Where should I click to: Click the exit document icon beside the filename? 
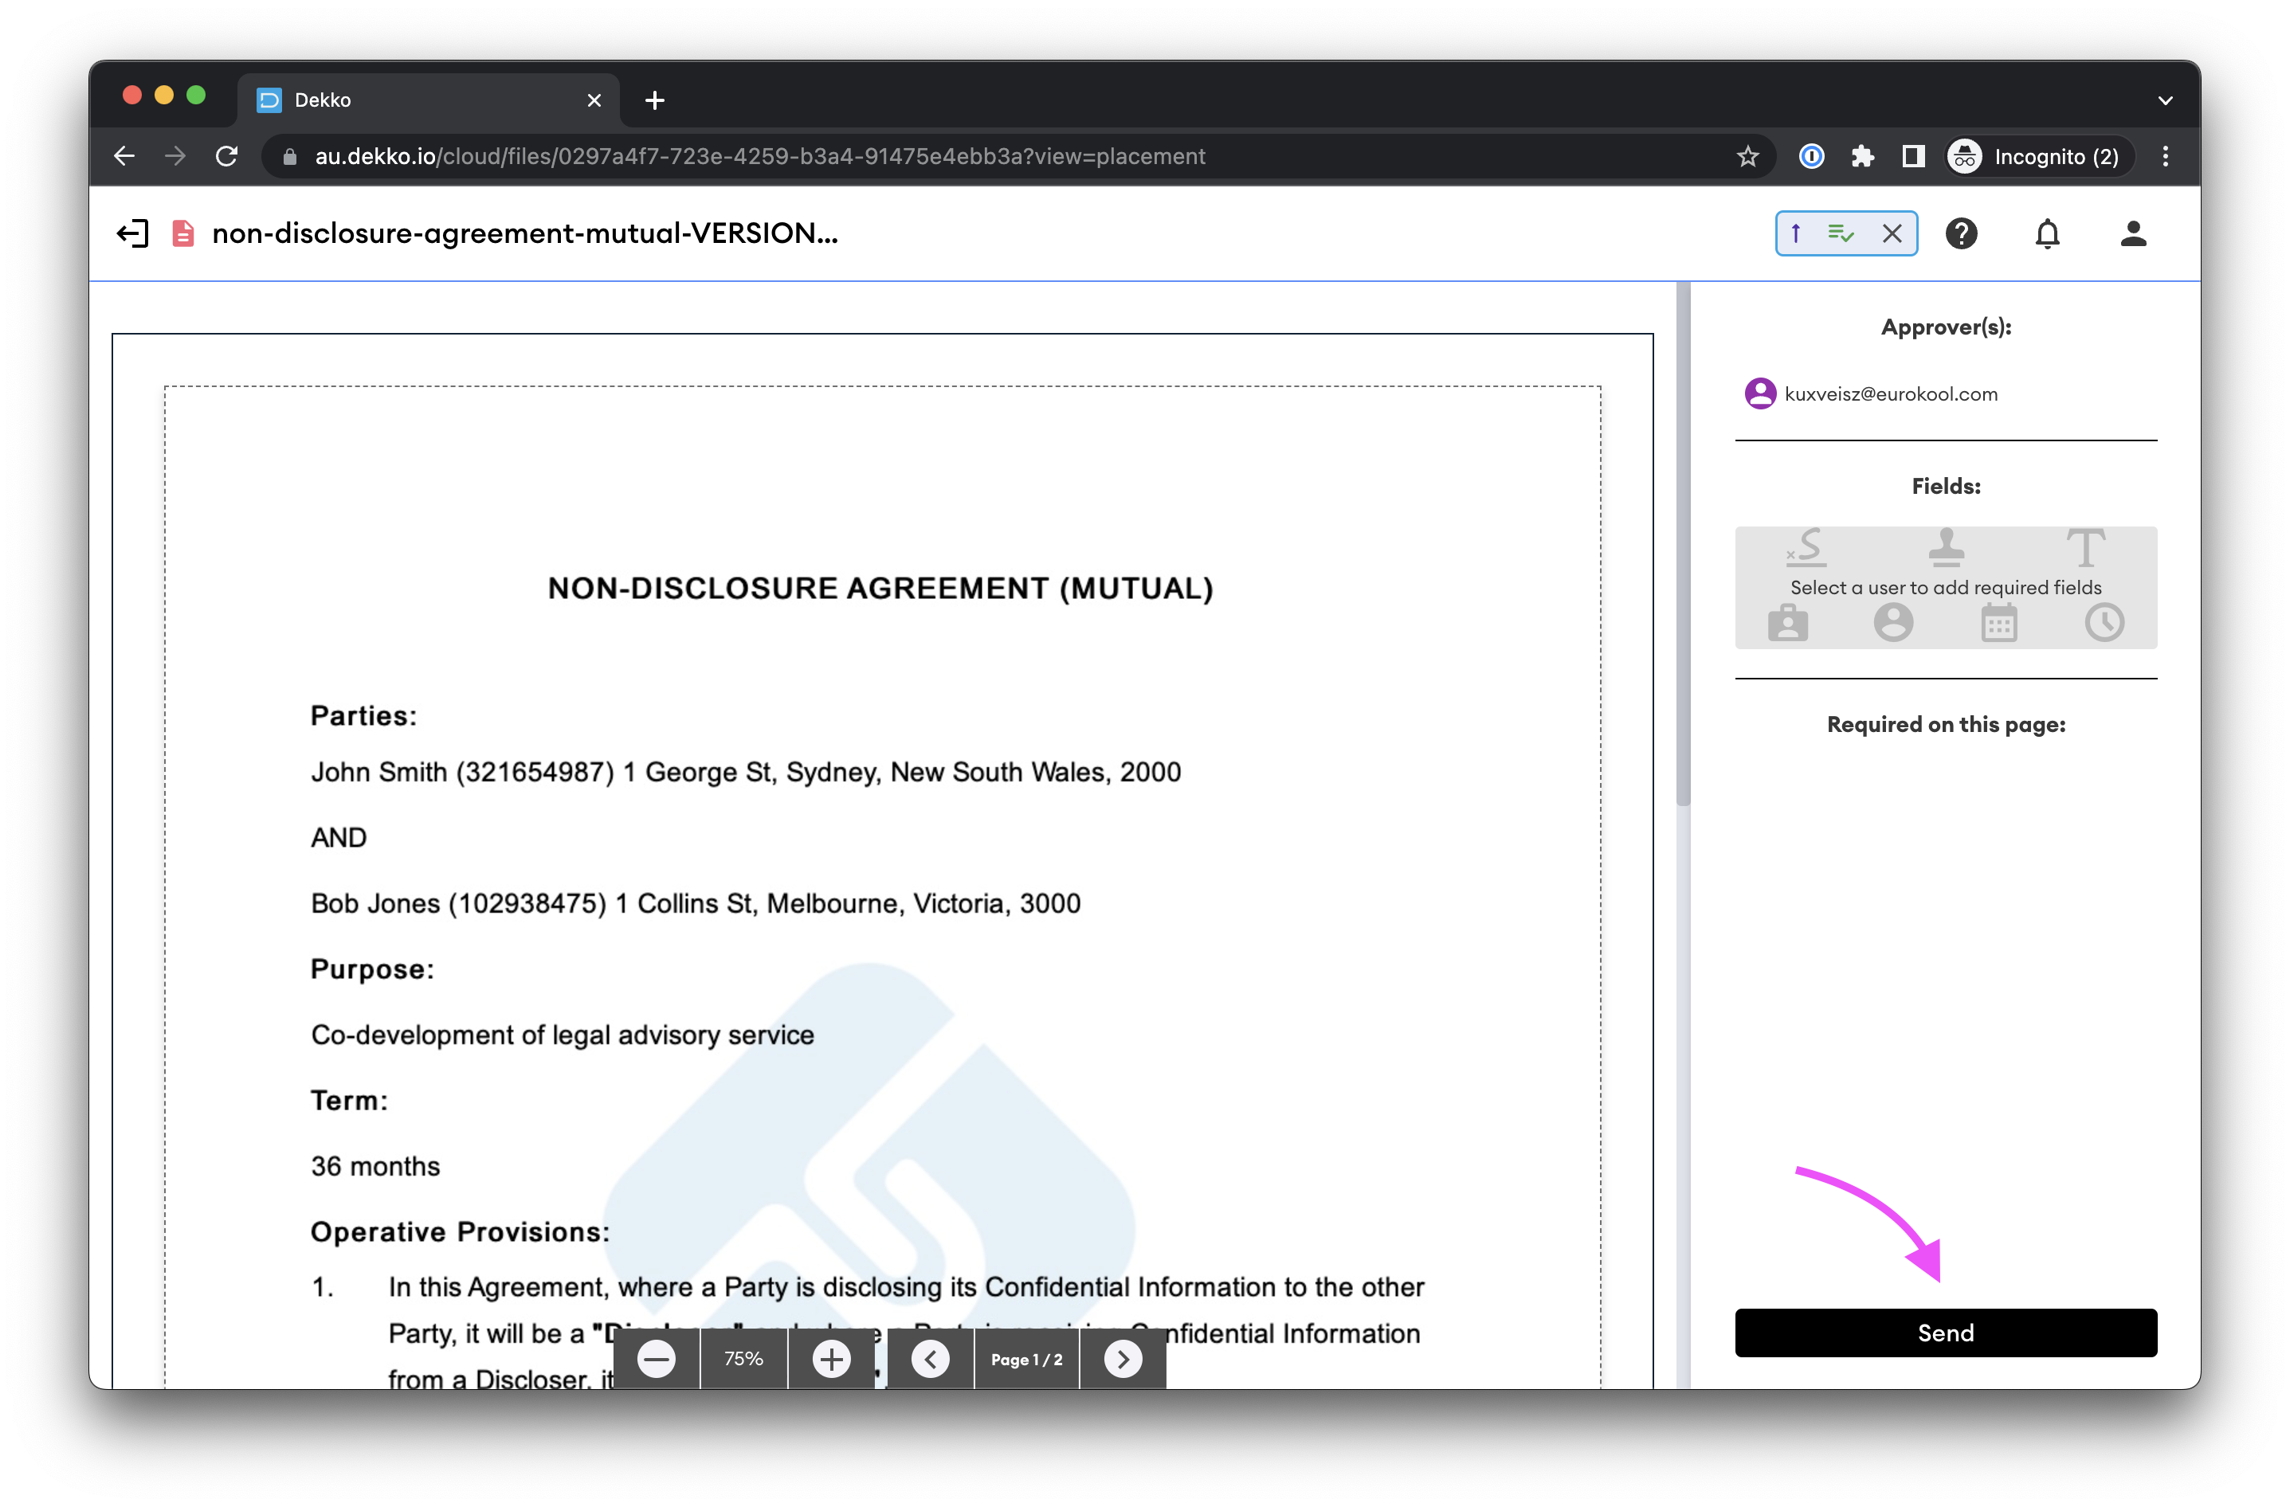point(131,233)
